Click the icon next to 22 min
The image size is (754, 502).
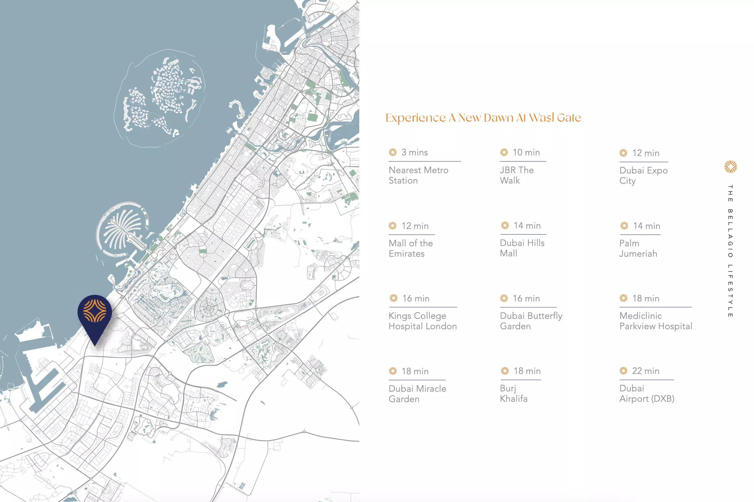click(x=623, y=371)
